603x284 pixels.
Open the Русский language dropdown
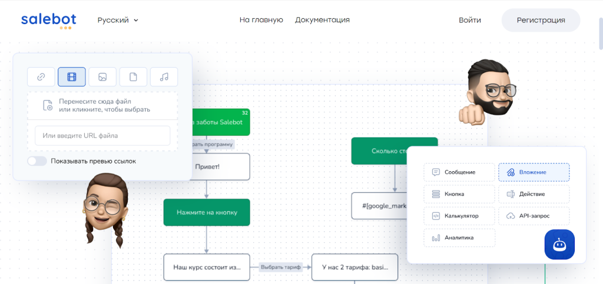coord(118,20)
